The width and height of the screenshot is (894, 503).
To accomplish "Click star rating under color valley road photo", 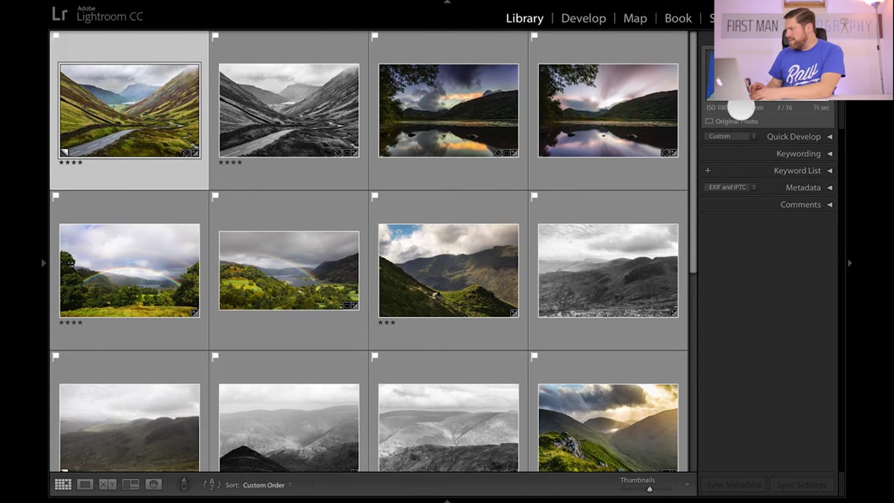I will pos(71,162).
